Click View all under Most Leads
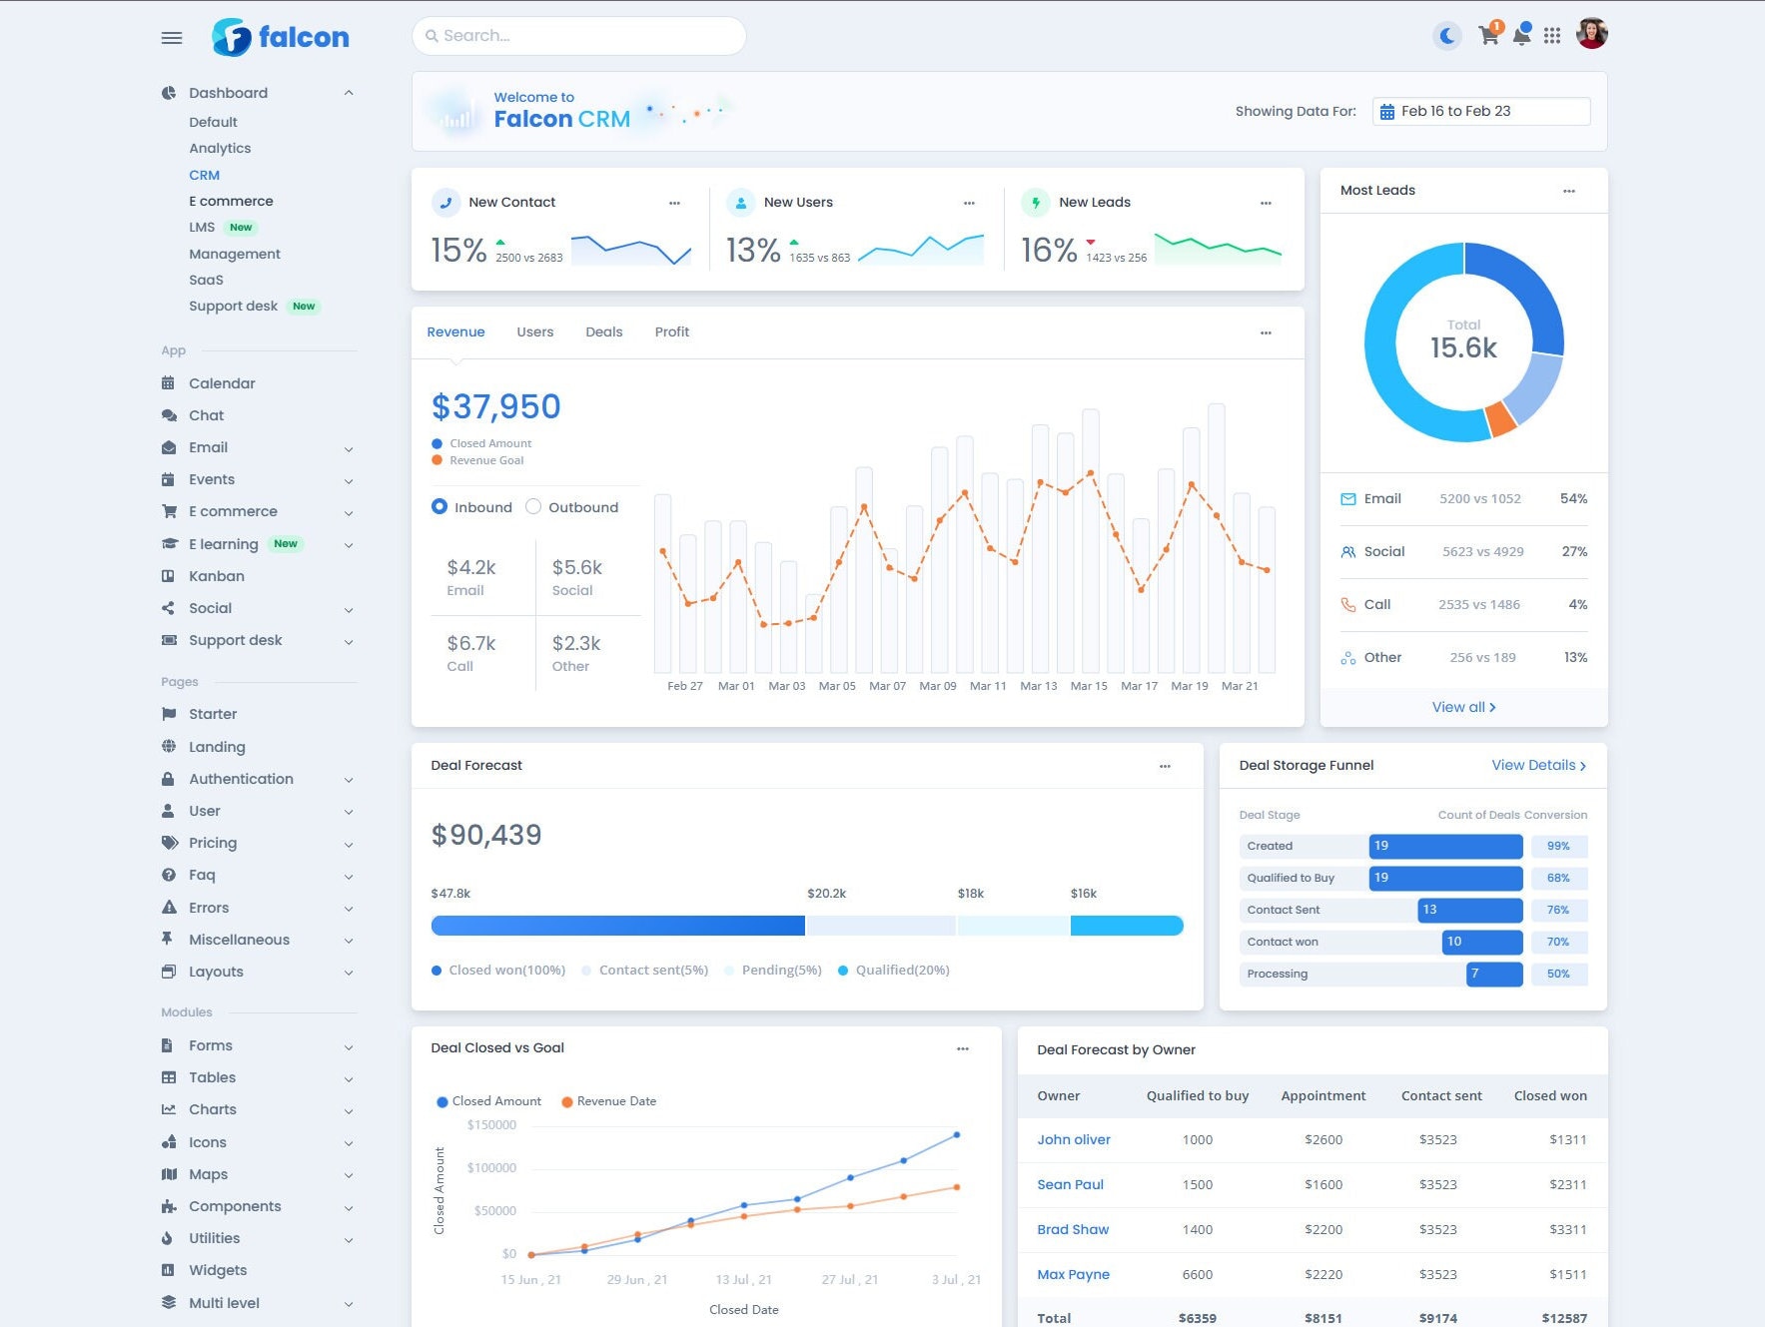The image size is (1765, 1327). point(1463,706)
